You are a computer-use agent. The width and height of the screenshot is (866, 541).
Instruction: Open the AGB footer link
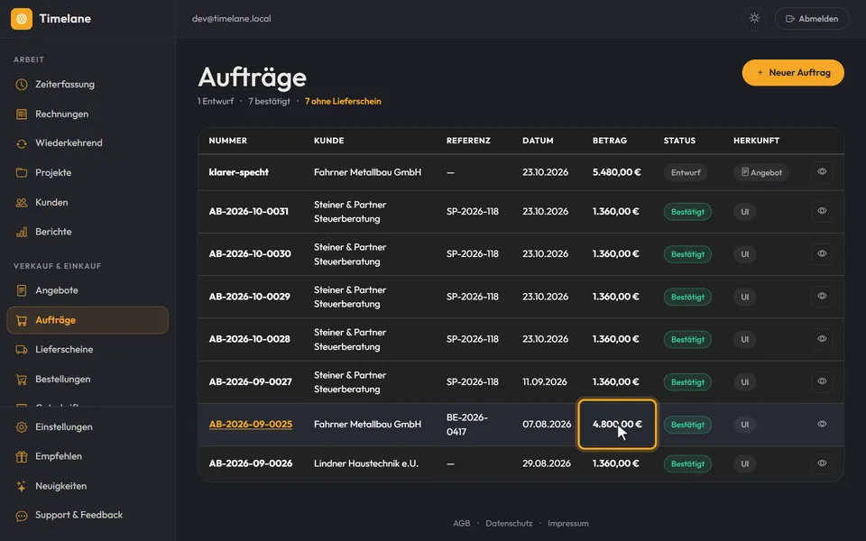click(x=461, y=523)
